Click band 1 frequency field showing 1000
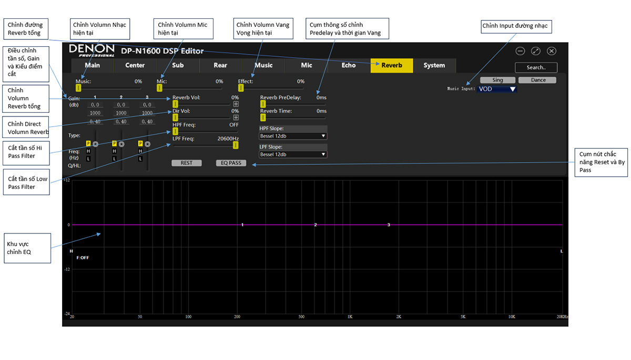The width and height of the screenshot is (631, 360). pos(95,113)
